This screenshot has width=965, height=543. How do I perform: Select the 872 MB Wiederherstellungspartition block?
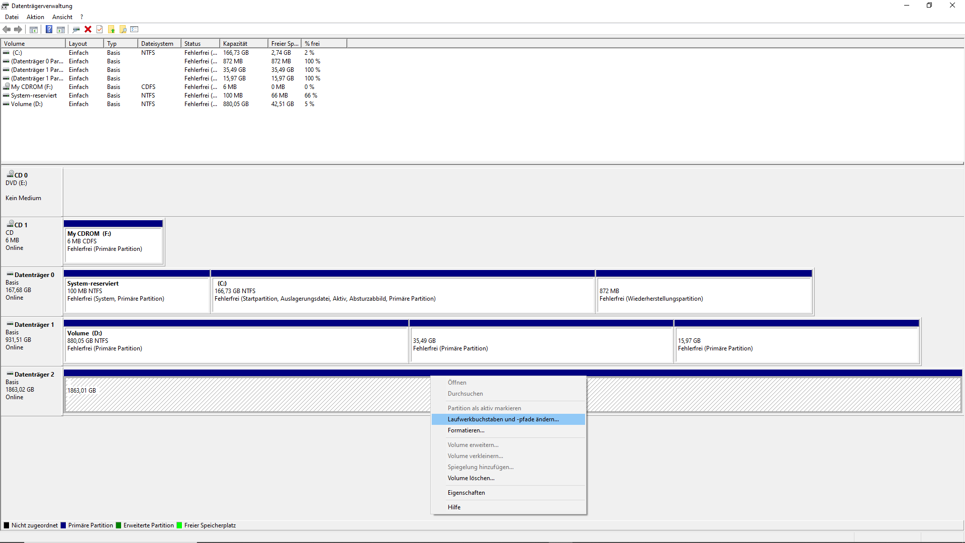click(x=704, y=292)
